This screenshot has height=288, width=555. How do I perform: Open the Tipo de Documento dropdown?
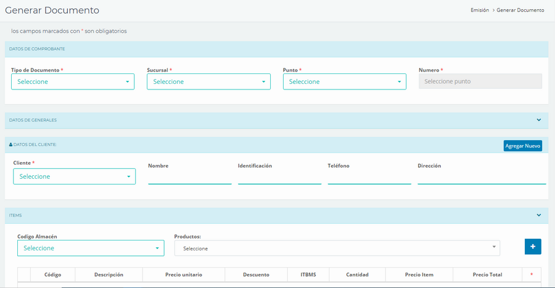(73, 82)
